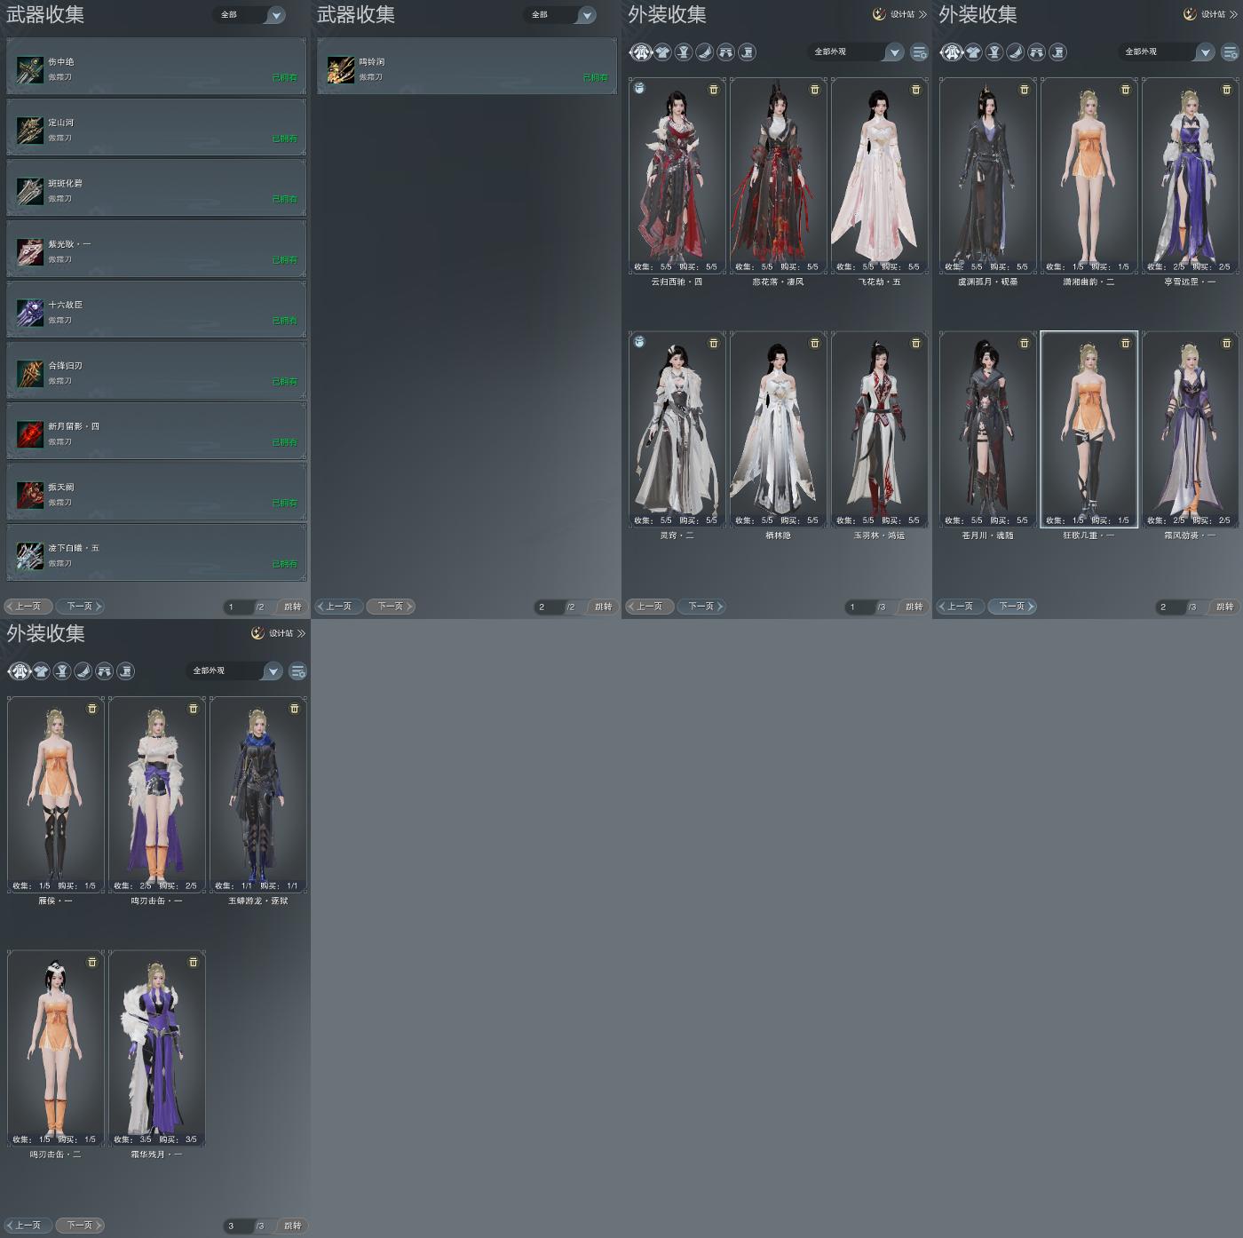The image size is (1243, 1238).
Task: Select shirt category icon in outfit page 1/3 panel
Action: coord(662,52)
